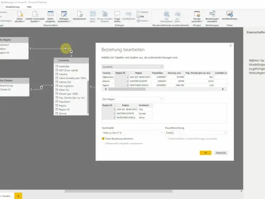Click the Afghanistan cell in the Countries preview
This screenshot has height=199, width=265.
tap(108, 77)
